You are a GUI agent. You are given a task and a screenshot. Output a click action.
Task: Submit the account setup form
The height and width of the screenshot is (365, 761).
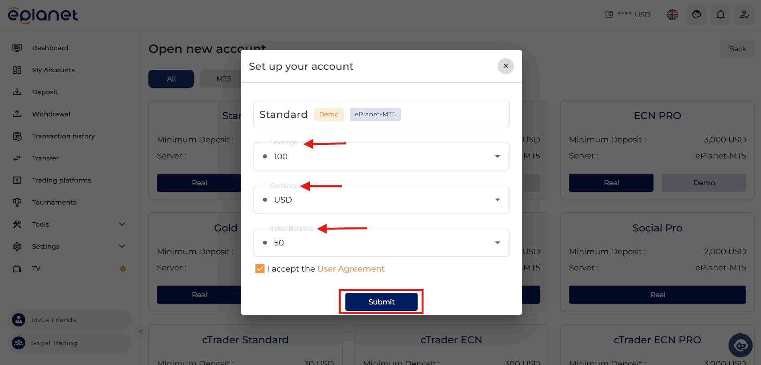[x=381, y=302]
